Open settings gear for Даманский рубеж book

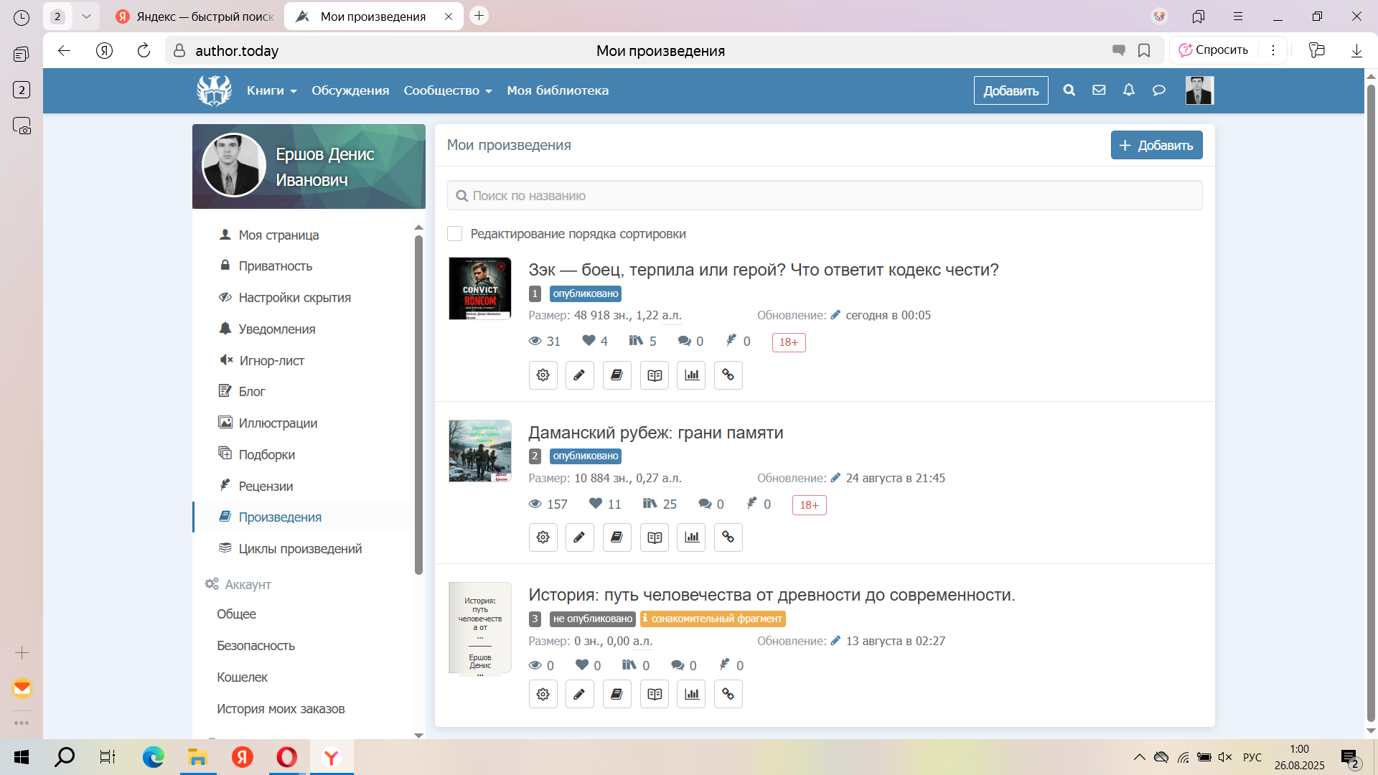point(543,537)
